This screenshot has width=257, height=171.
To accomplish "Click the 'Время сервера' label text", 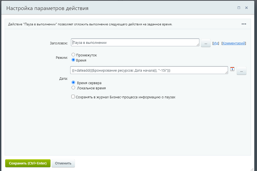I will [x=89, y=83].
